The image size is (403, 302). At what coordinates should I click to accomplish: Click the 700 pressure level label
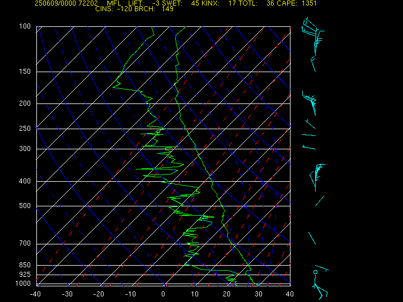click(x=25, y=243)
